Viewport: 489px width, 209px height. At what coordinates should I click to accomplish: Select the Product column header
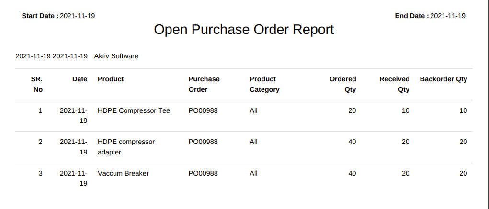click(x=111, y=79)
